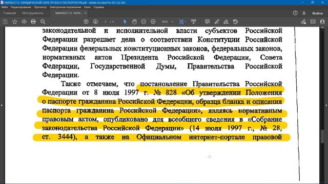This screenshot has height=184, width=328.
Task: Click the current page number field
Action: coord(106,21)
